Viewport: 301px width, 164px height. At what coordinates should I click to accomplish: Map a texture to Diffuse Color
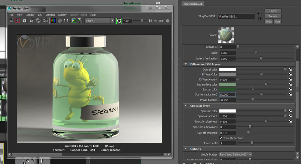pos(290,74)
